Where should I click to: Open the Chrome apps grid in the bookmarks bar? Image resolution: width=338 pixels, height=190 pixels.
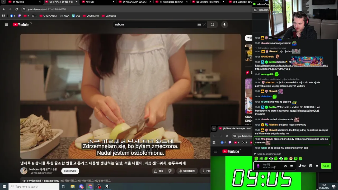[3, 16]
